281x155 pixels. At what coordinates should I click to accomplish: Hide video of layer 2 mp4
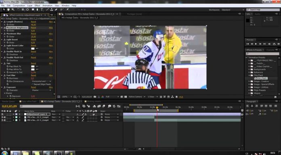[x=2, y=117]
